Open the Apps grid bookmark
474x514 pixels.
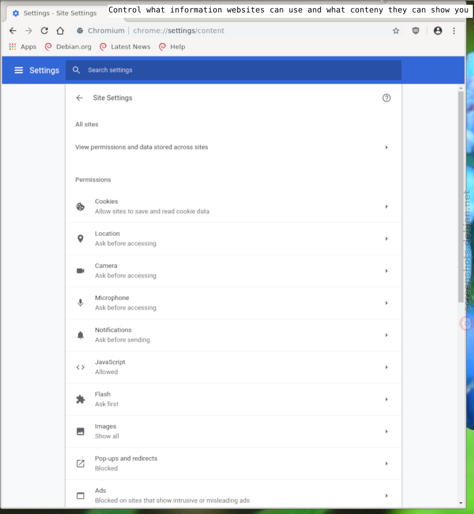[x=23, y=47]
